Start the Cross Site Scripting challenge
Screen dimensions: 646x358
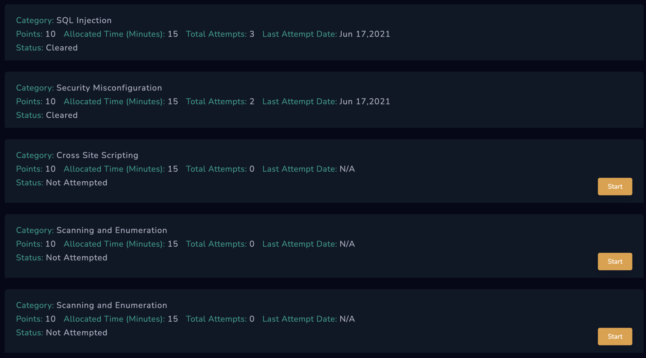coord(615,186)
